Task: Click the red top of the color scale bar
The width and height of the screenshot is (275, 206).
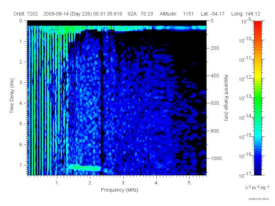Action: click(257, 24)
